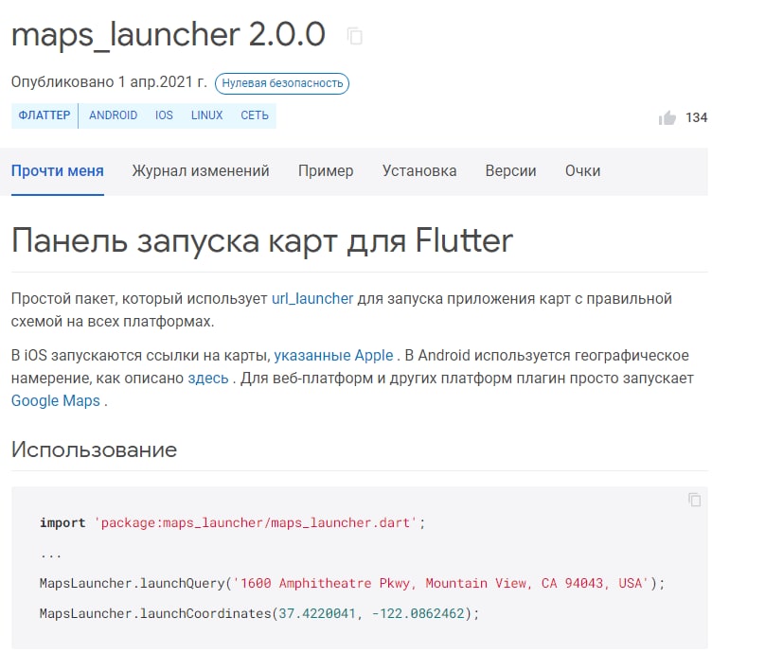Select the IOS platform tag
Image resolution: width=783 pixels, height=670 pixels.
pos(164,115)
